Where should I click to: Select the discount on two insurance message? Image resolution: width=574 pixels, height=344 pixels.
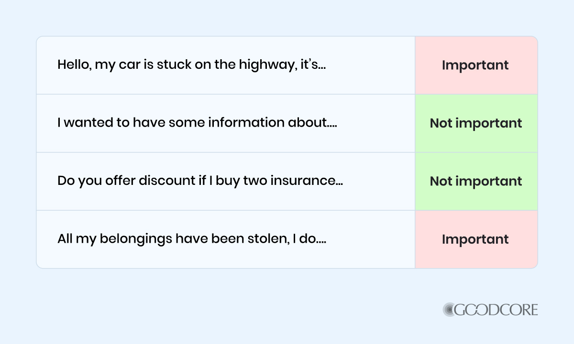(200, 181)
